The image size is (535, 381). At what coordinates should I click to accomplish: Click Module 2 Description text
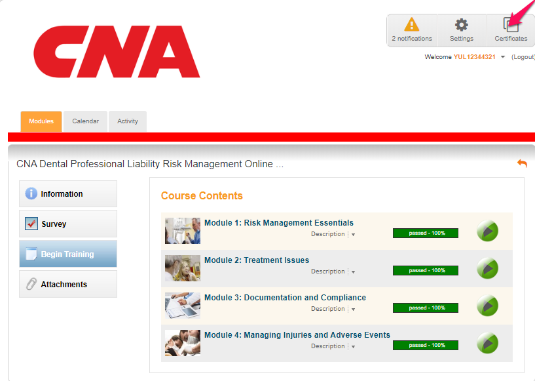click(328, 271)
